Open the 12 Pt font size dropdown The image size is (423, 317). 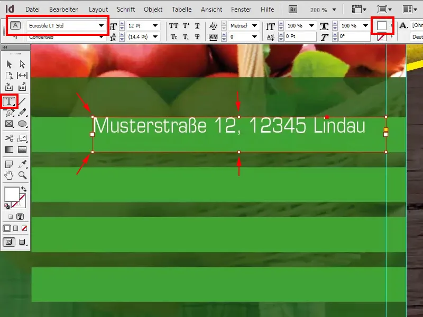[155, 26]
